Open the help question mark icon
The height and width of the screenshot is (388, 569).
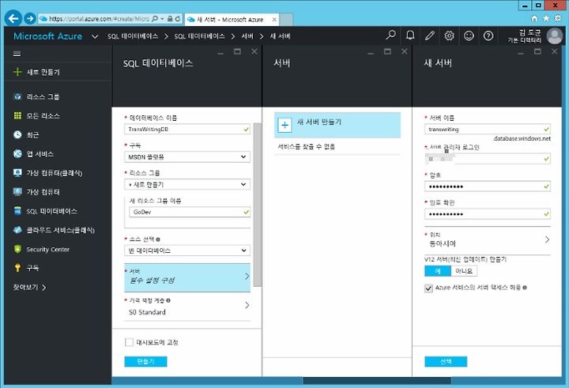coord(488,36)
